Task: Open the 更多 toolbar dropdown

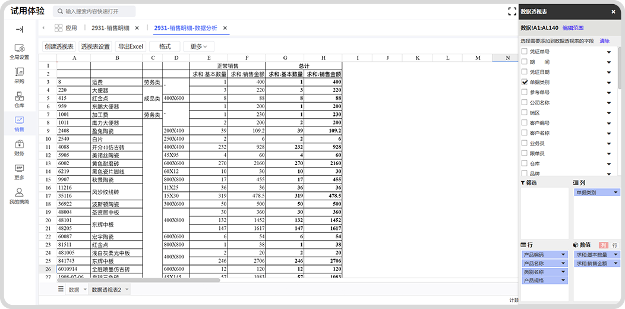Action: (x=198, y=47)
